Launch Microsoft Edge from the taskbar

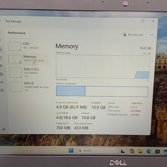[x=149, y=151]
